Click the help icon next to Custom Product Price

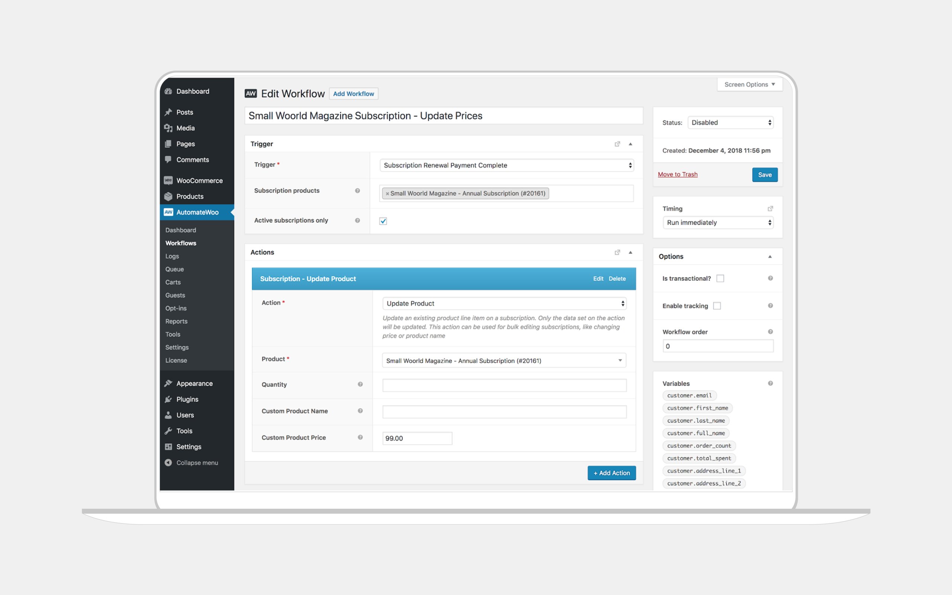click(360, 437)
